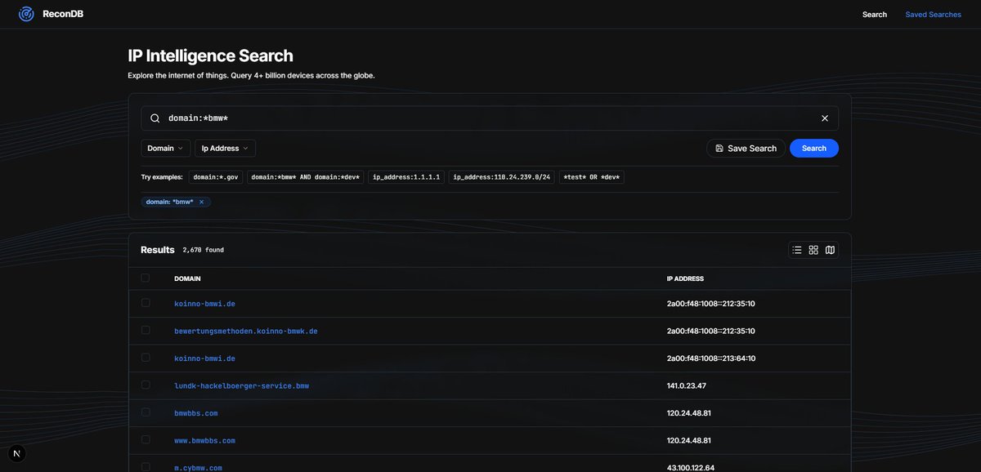Viewport: 981px width, 472px height.
Task: Switch to grid view layout icon
Action: (x=813, y=250)
